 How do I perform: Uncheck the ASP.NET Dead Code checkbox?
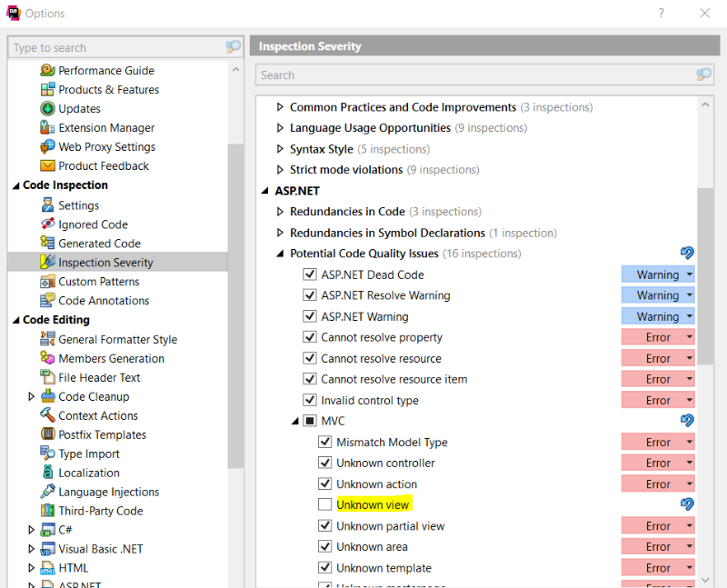(310, 274)
